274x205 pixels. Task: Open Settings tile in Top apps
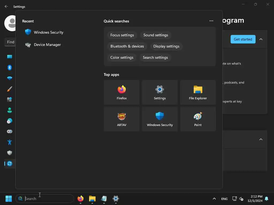(160, 92)
